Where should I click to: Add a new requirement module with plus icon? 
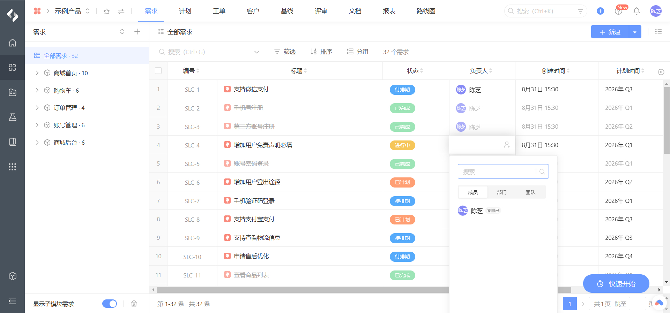pyautogui.click(x=137, y=32)
